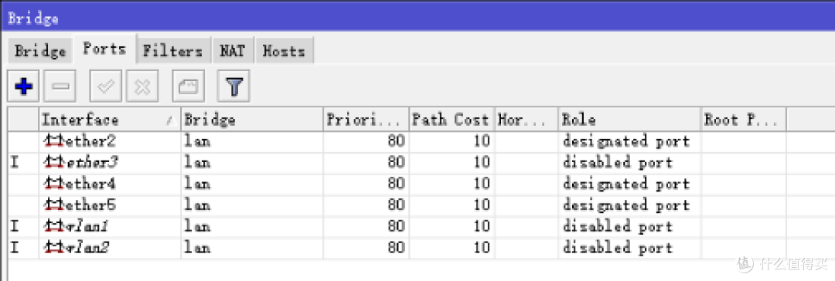Click the Root P... column header

pos(744,120)
